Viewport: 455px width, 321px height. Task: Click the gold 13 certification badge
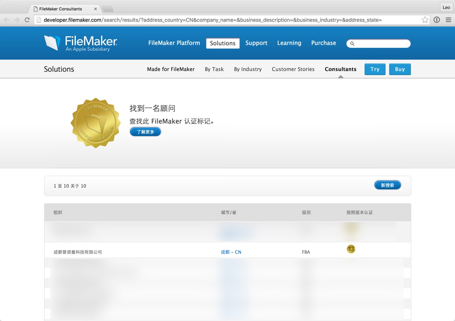pyautogui.click(x=351, y=249)
